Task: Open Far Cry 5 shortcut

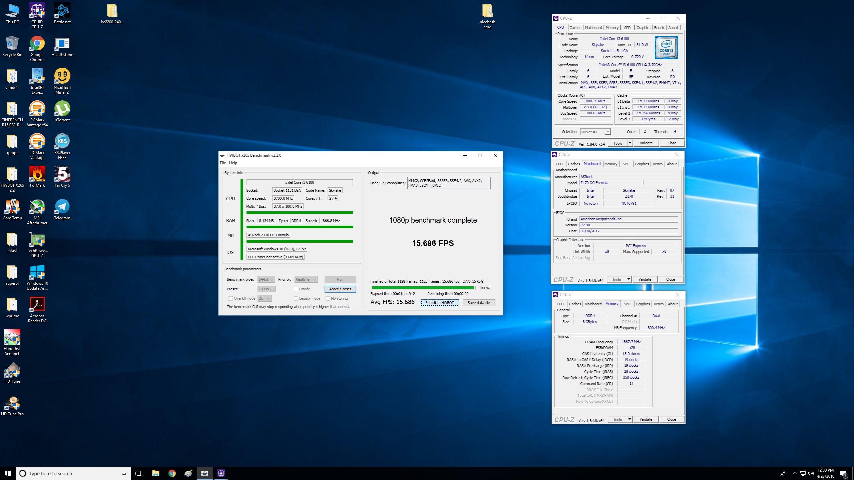Action: (62, 177)
